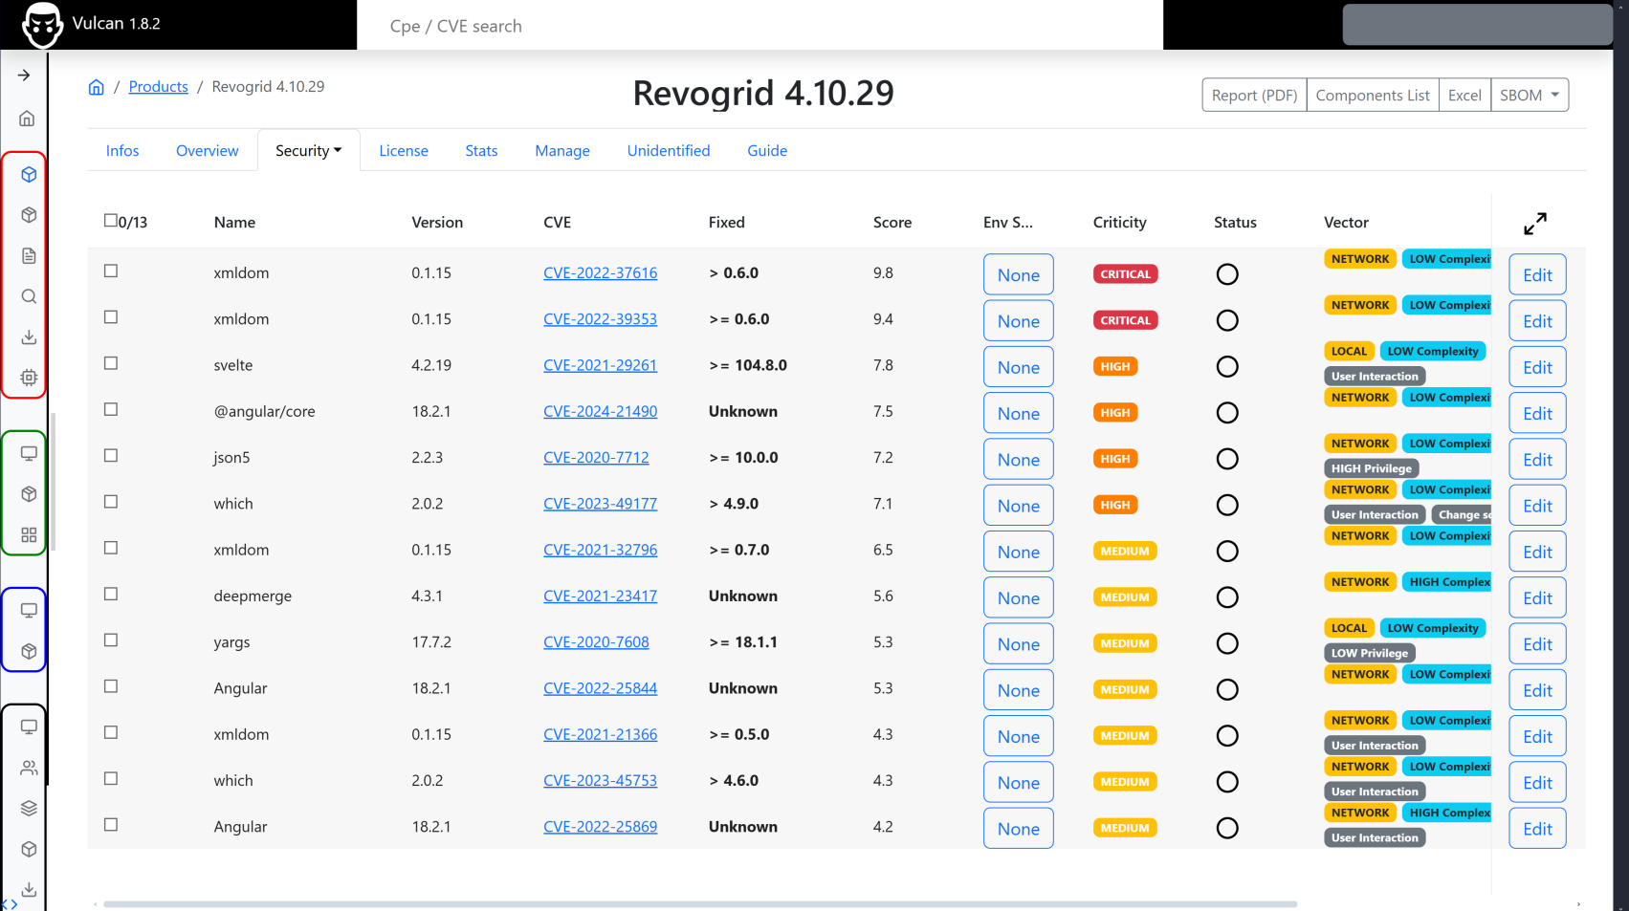
Task: Tick the select-all checkbox beside 0/13
Action: coord(110,221)
